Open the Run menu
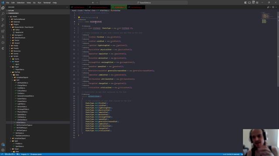 [40, 3]
